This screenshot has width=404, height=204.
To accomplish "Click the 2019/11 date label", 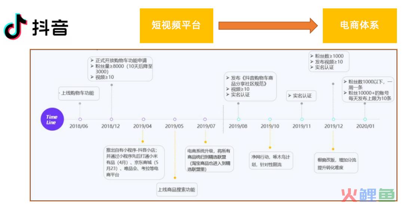I will 302,126.
